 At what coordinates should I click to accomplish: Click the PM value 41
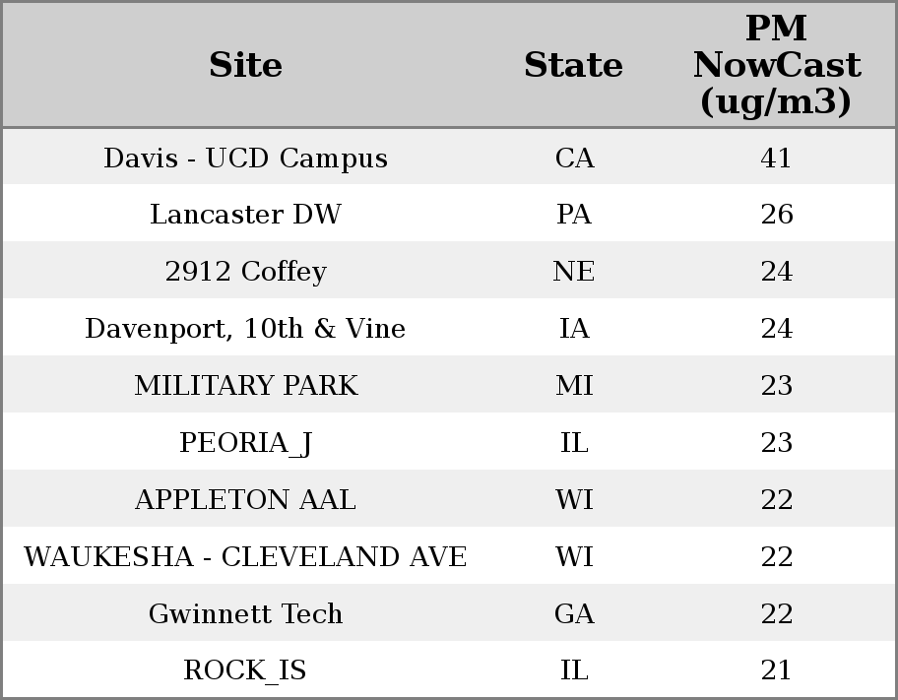(x=776, y=159)
